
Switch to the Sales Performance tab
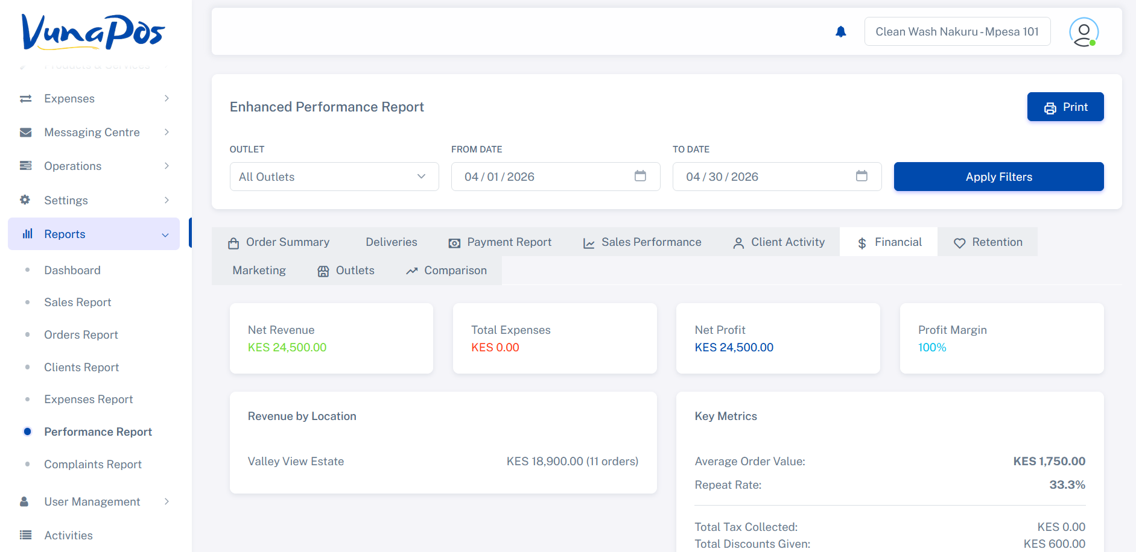point(642,242)
